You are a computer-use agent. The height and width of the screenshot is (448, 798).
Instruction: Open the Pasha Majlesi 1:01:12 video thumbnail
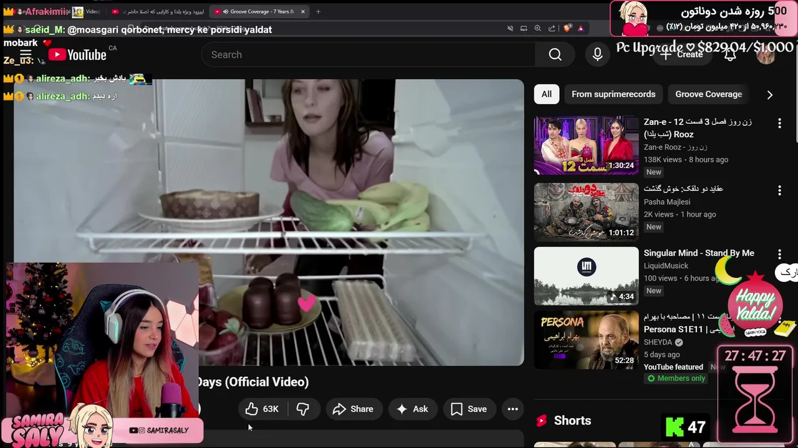pos(586,212)
